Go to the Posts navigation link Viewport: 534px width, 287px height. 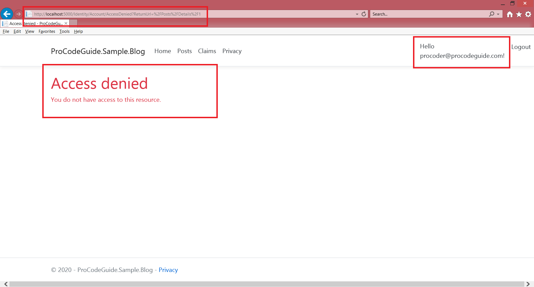coord(185,51)
